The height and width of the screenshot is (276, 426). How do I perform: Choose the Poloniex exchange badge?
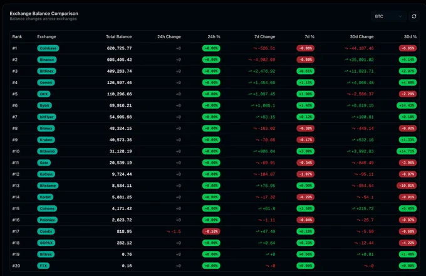[x=47, y=220]
